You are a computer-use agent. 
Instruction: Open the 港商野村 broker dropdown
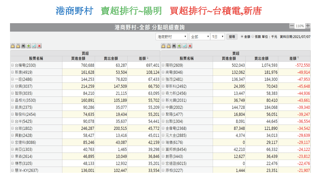[x=171, y=37]
